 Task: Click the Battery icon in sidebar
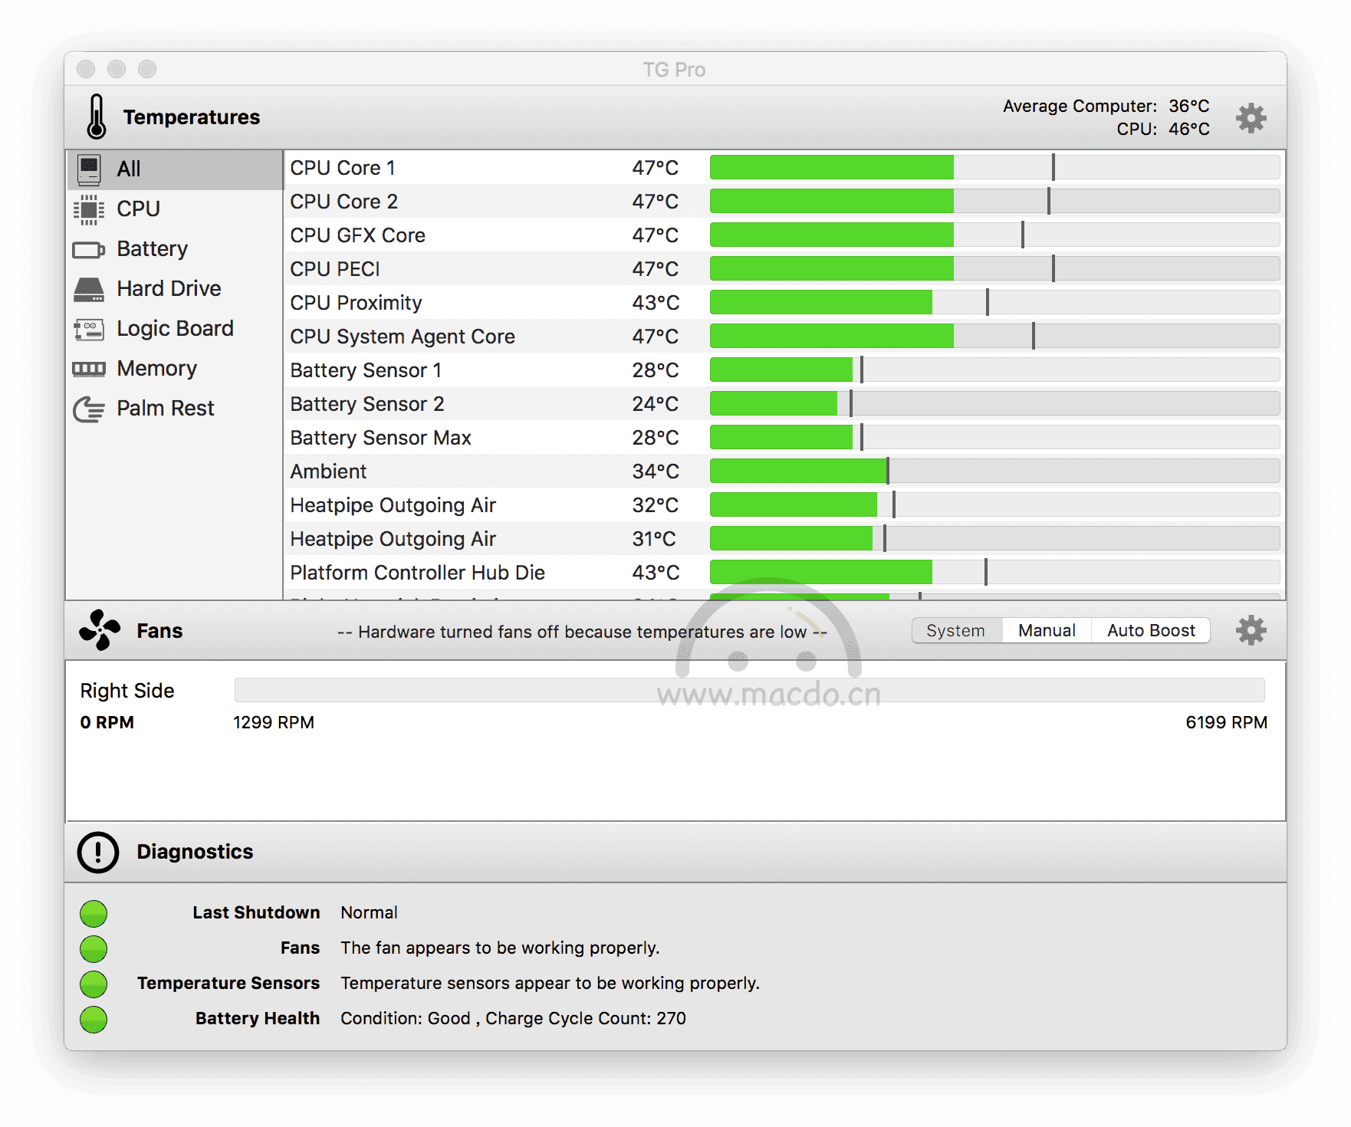(x=89, y=250)
